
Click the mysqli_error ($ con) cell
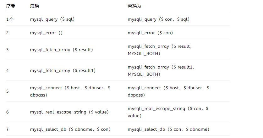tap(150, 33)
